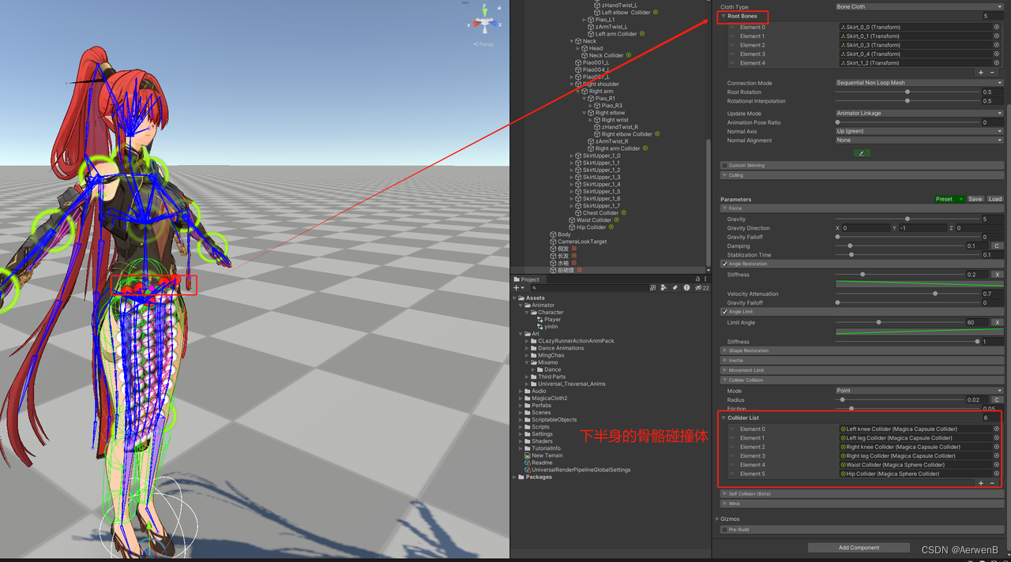Open the Cloth Type dropdown

(919, 6)
